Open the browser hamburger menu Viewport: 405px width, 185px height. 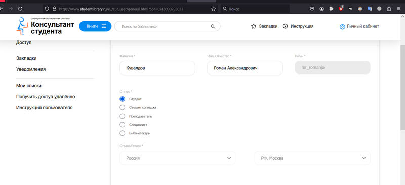tap(398, 9)
